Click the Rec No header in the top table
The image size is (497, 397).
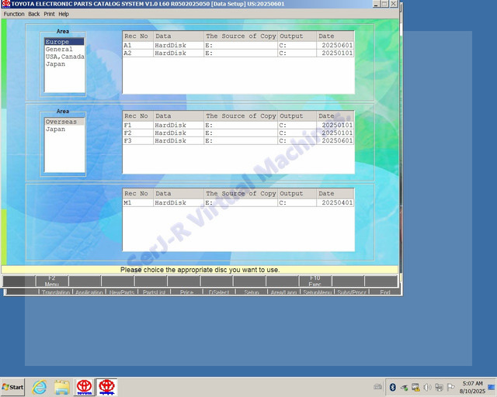(x=138, y=36)
